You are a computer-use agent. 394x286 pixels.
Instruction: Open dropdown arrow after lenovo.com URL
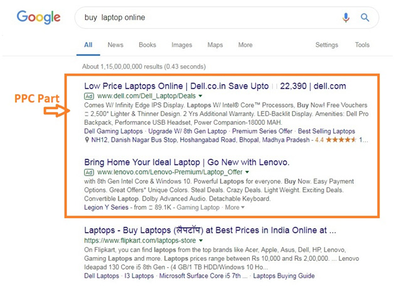pos(247,172)
